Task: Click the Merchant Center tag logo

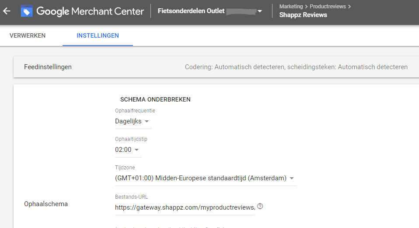Action: tap(27, 11)
